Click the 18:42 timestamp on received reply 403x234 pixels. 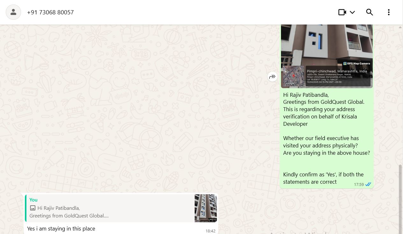[x=210, y=231]
